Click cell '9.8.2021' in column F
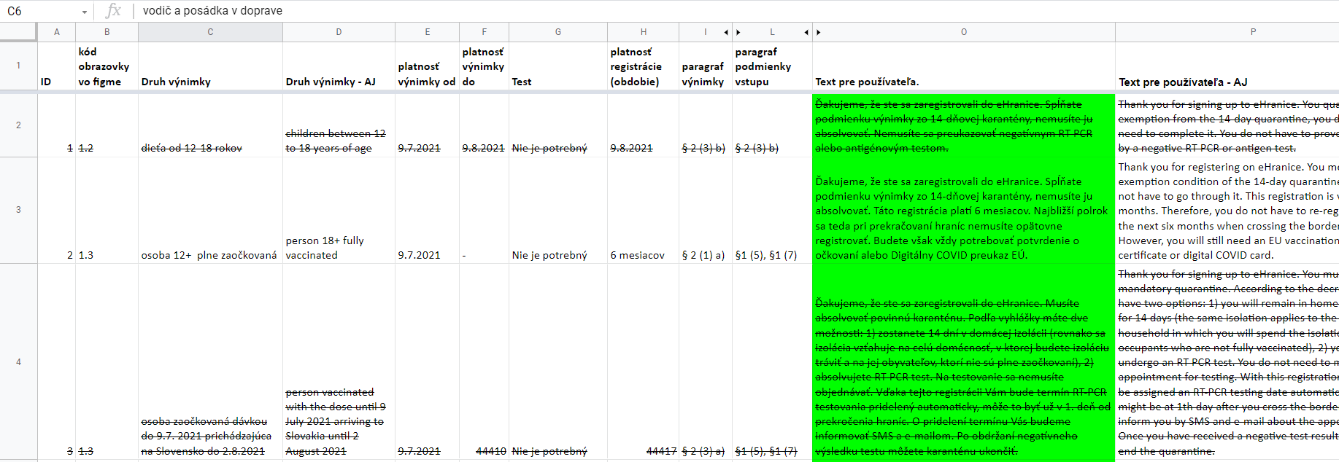Screen dimensions: 1339x462 tap(485, 125)
